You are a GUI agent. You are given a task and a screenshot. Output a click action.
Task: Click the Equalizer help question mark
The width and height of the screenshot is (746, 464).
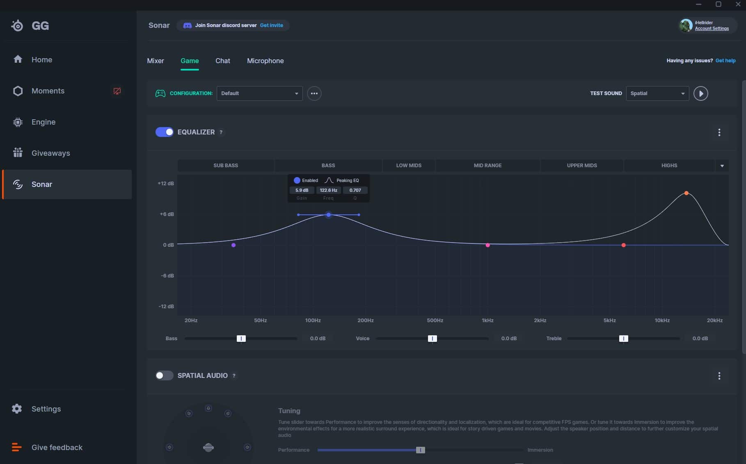(x=221, y=132)
